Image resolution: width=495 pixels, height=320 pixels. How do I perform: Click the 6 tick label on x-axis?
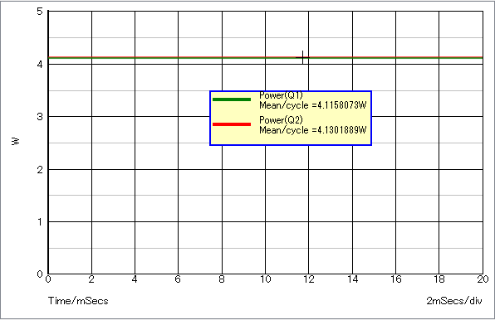[178, 279]
